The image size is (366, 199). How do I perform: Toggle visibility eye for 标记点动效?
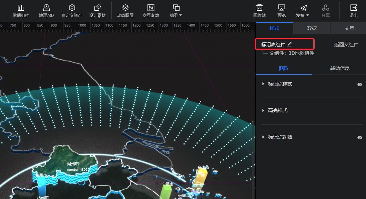360,137
